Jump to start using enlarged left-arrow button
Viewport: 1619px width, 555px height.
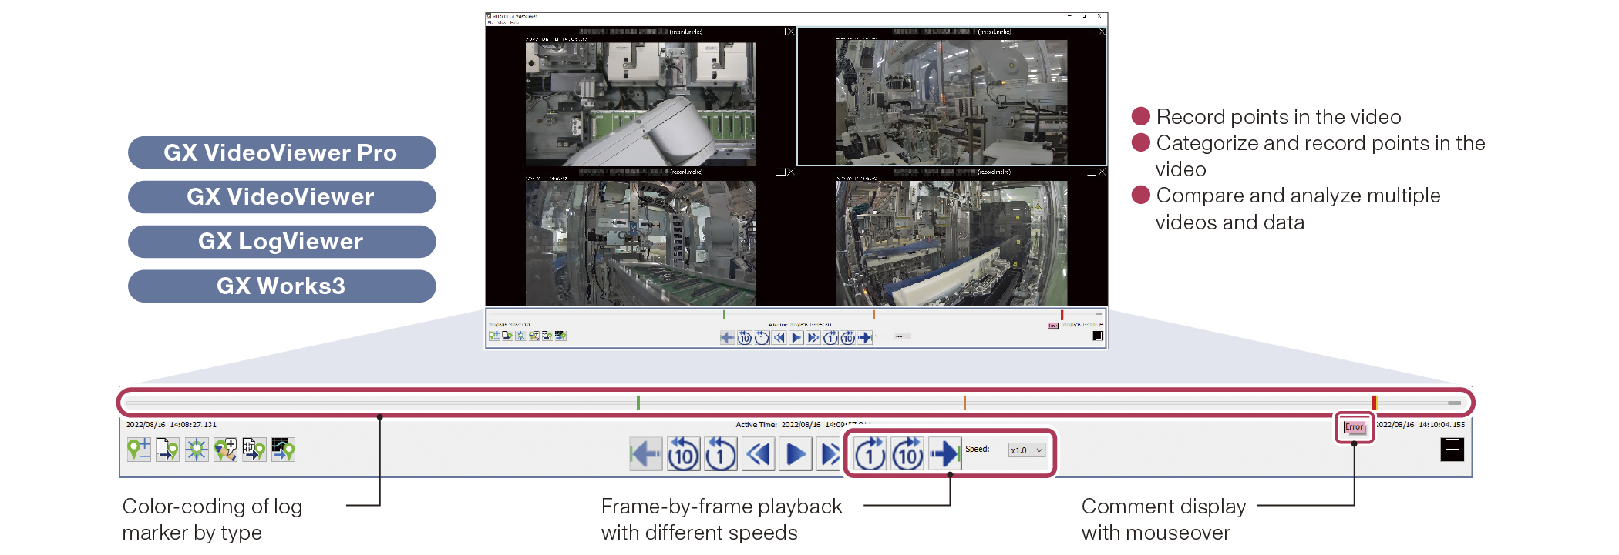[x=645, y=454]
